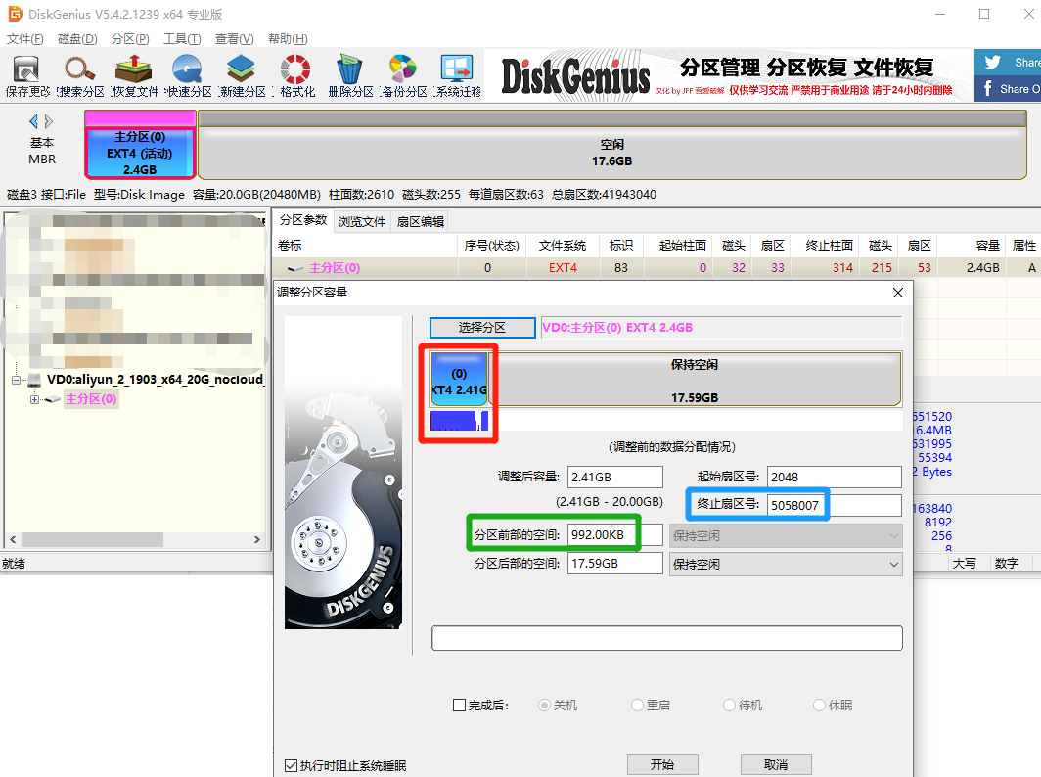Open the 文件(F) menu
Screen dimensions: 1041x777
[25, 39]
